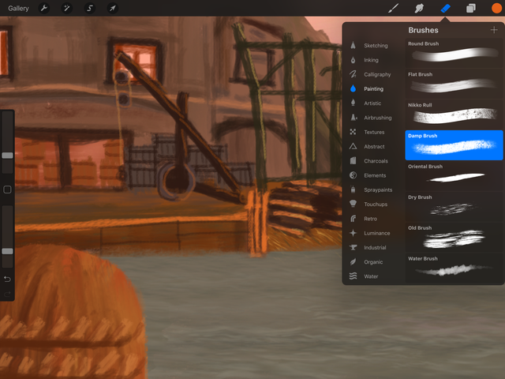Select the Water Brush

point(454,268)
